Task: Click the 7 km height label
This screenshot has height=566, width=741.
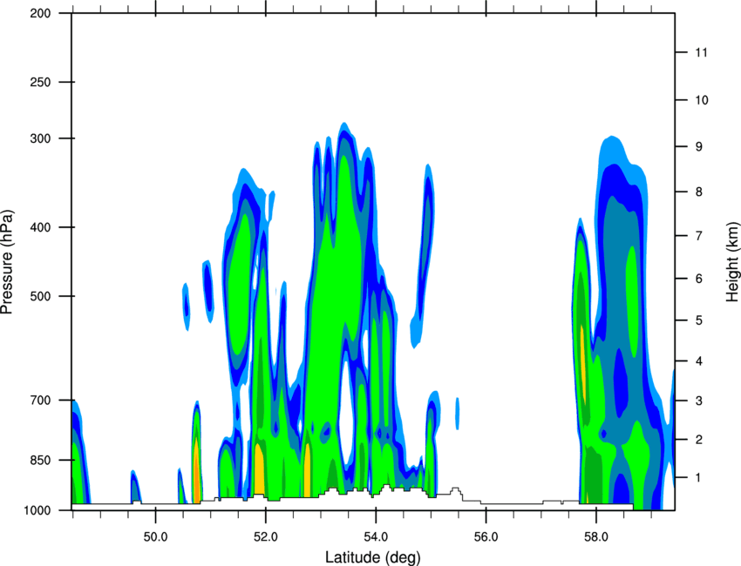Action: (699, 235)
